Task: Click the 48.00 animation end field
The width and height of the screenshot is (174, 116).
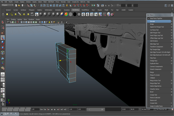Action: pyautogui.click(x=134, y=109)
